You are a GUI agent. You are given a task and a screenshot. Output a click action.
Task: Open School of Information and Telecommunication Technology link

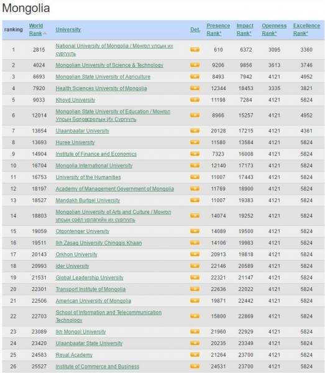coord(109,316)
